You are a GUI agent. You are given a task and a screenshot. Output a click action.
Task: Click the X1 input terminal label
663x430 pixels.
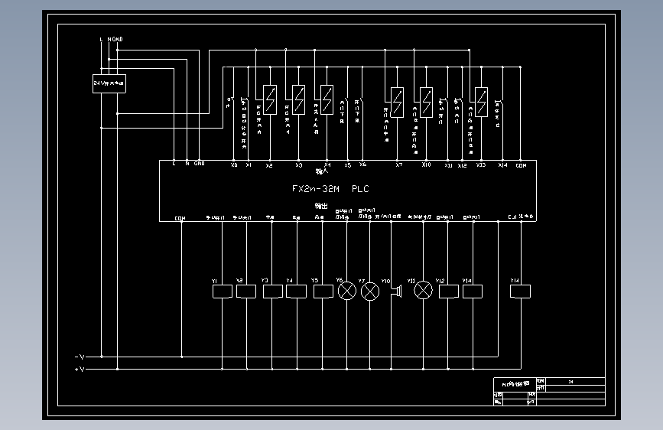click(x=249, y=165)
